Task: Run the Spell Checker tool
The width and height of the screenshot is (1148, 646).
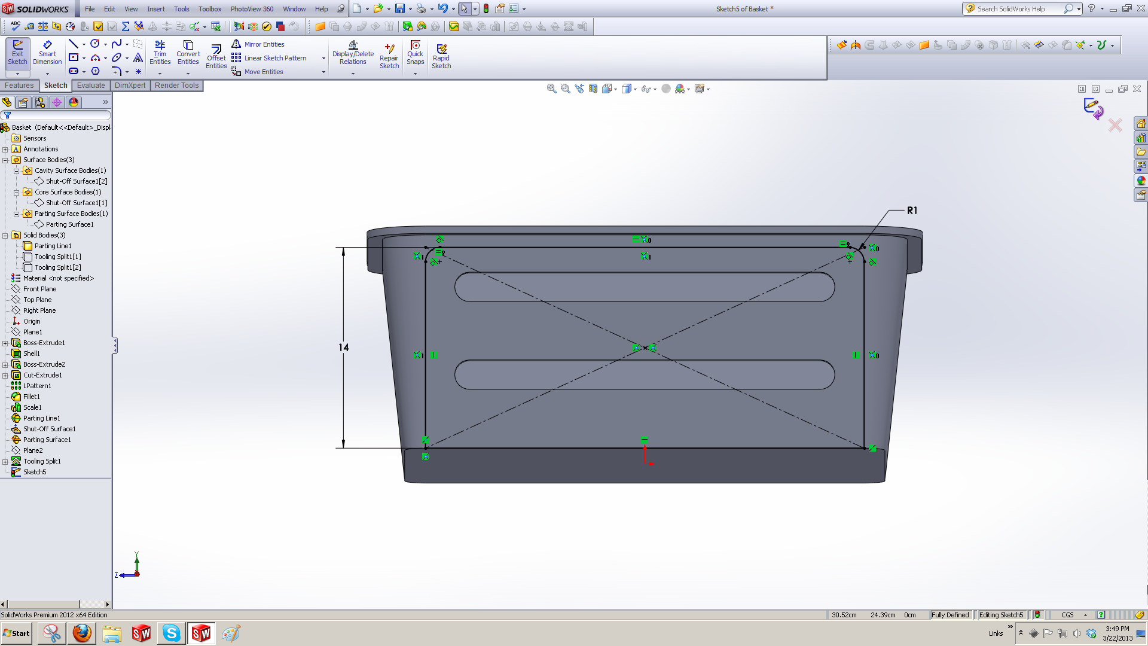Action: coord(15,26)
